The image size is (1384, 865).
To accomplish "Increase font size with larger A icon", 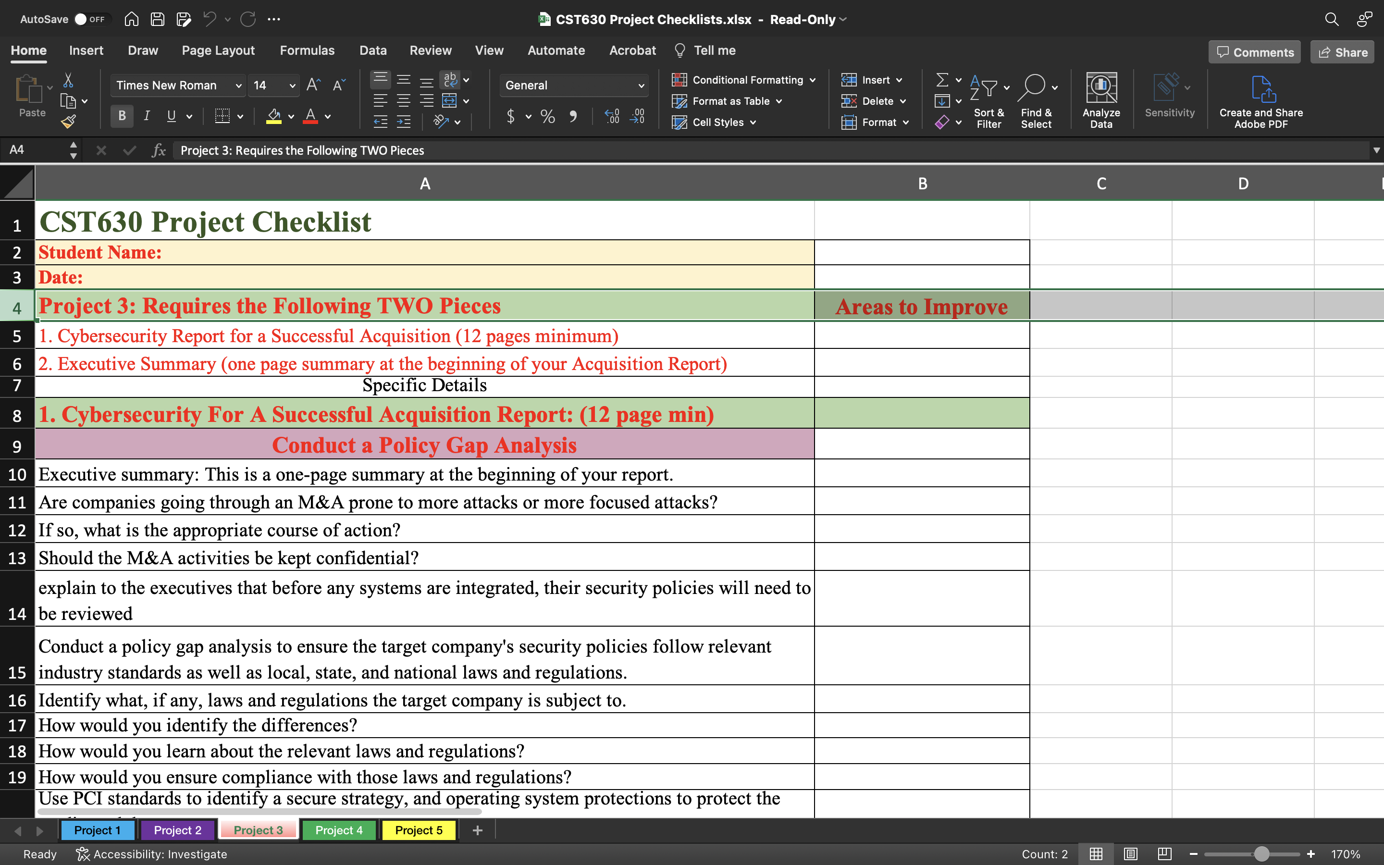I will (x=313, y=85).
